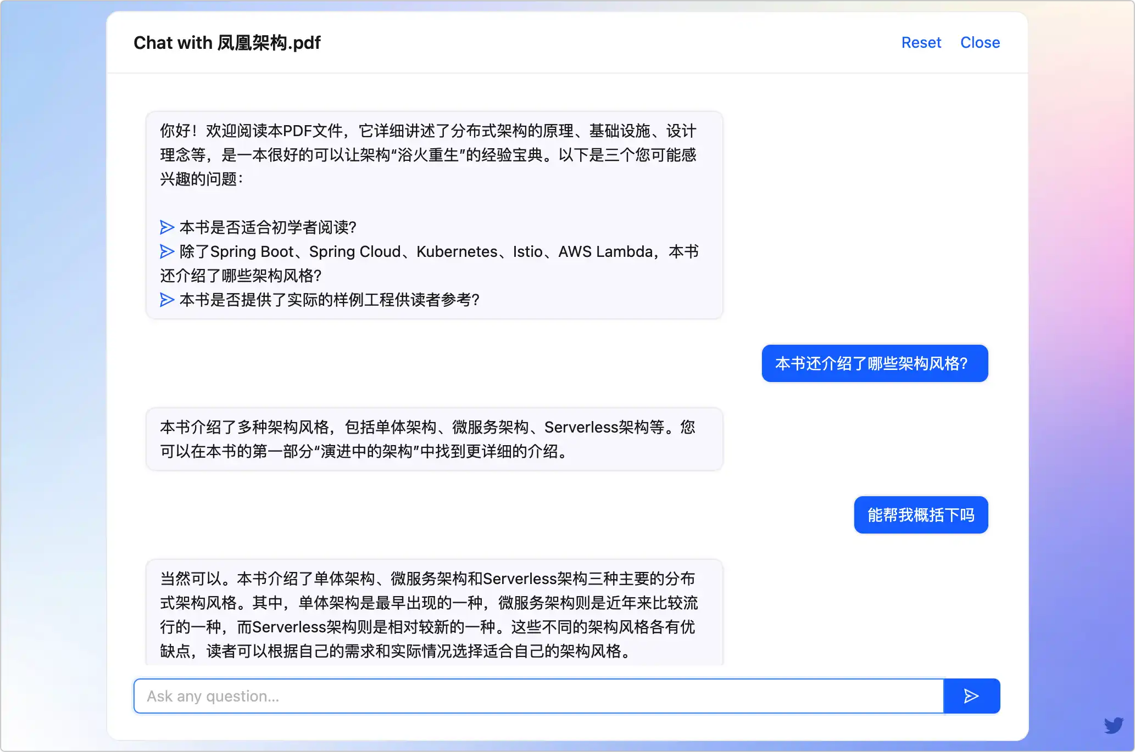Click the reply mentioning '演进中的架构'

point(429,439)
